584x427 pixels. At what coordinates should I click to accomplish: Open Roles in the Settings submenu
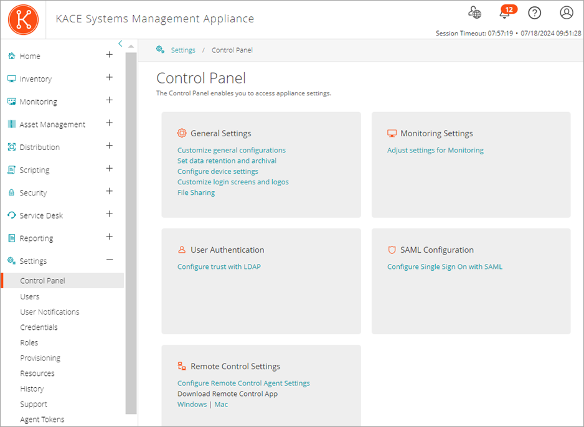(29, 343)
